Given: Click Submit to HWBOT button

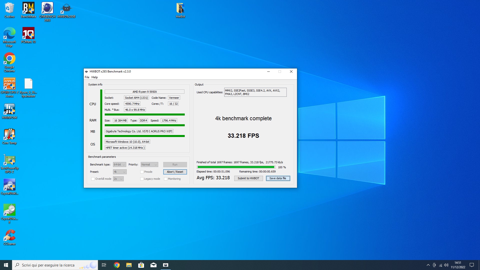Looking at the screenshot, I should coord(248,178).
